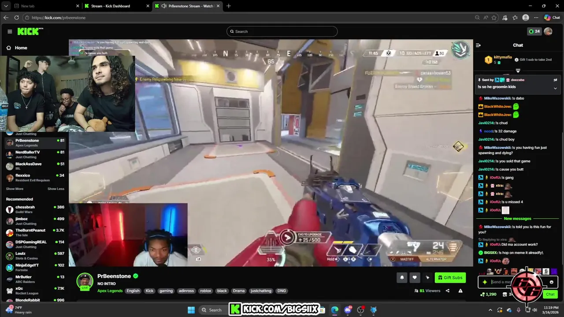This screenshot has height=317, width=564.
Task: Open PrBeenstone in the followed list
Action: point(35,143)
